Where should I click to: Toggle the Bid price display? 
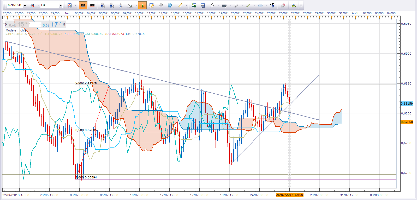click(x=83, y=5)
